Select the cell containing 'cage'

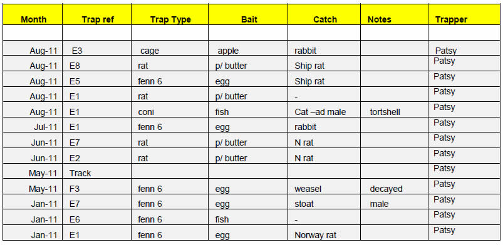pyautogui.click(x=170, y=48)
